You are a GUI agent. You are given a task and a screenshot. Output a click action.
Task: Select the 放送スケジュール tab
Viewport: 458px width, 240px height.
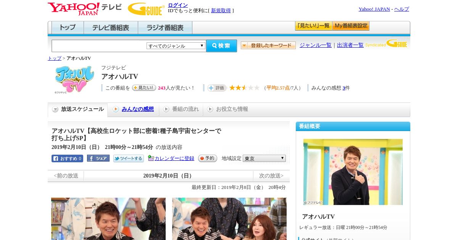[x=78, y=109]
